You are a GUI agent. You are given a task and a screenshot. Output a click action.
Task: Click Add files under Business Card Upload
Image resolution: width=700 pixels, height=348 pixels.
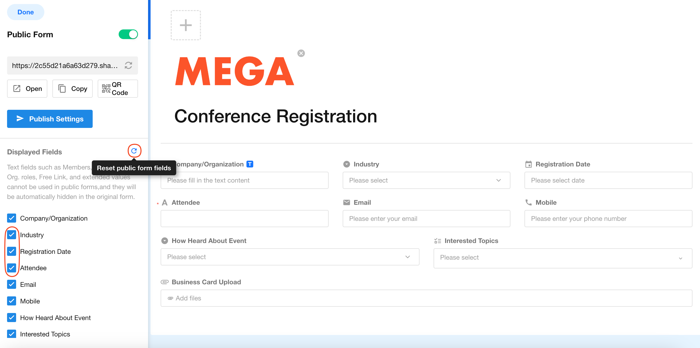pos(188,298)
